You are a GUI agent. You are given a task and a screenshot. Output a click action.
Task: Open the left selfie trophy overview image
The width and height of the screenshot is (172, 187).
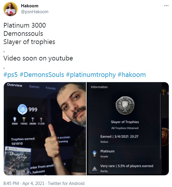(45, 129)
